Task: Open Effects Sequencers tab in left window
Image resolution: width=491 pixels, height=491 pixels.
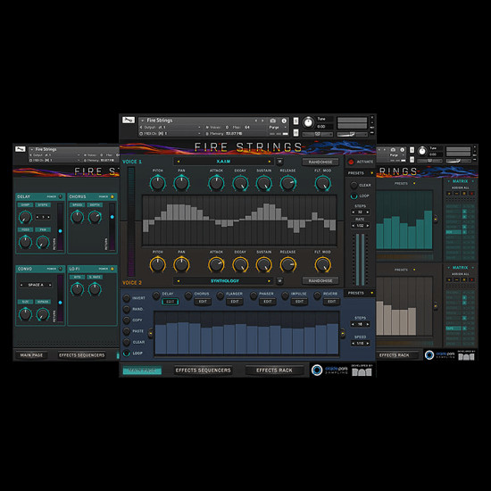Action: click(x=82, y=355)
